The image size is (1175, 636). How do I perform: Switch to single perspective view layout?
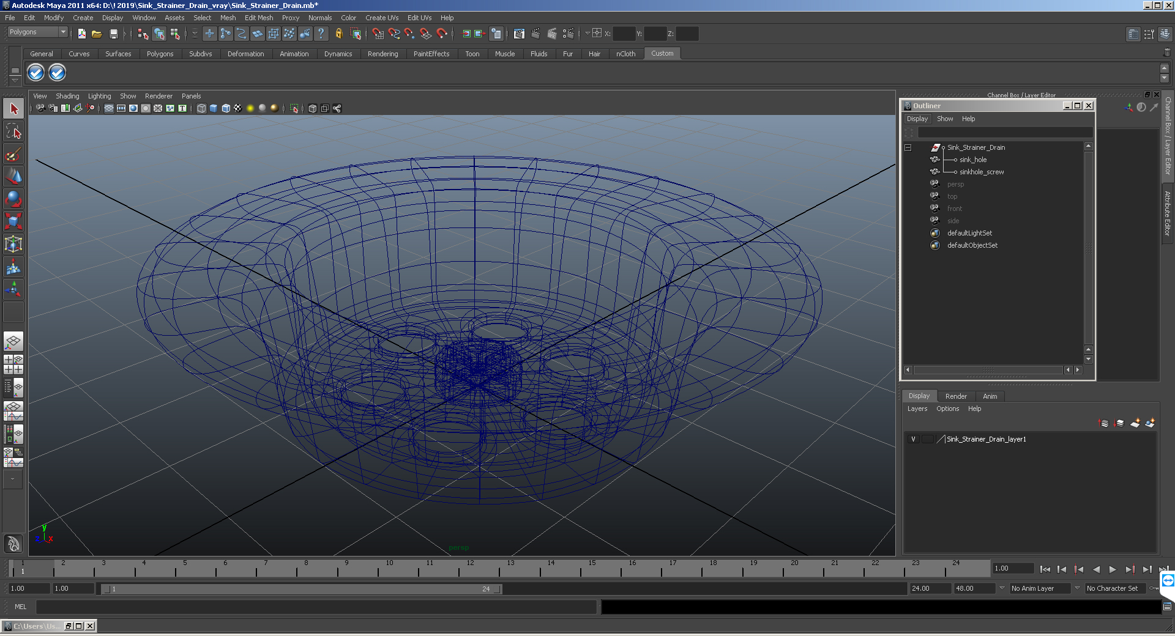13,341
